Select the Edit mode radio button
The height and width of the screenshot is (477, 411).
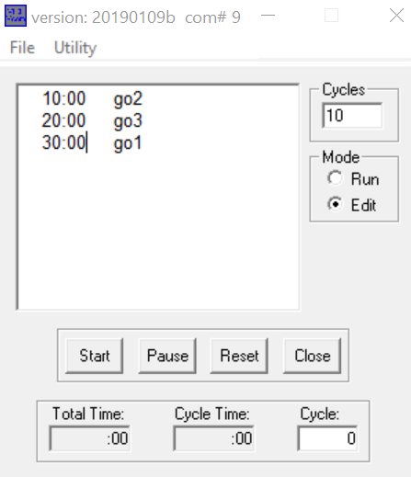[x=336, y=204]
